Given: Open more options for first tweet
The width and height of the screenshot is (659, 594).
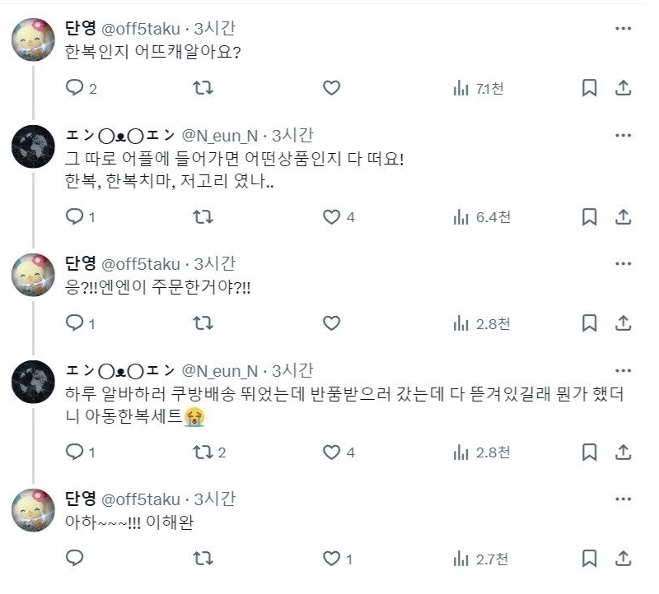Looking at the screenshot, I should pyautogui.click(x=624, y=28).
